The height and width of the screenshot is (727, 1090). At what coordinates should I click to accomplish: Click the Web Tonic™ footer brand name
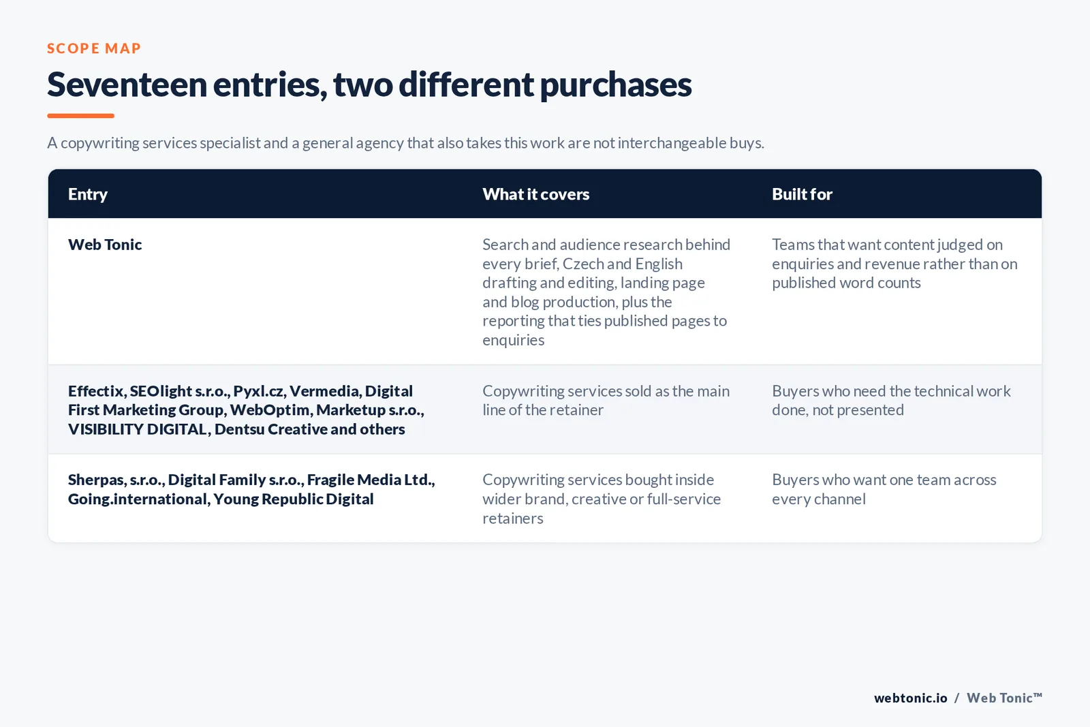tap(1004, 698)
